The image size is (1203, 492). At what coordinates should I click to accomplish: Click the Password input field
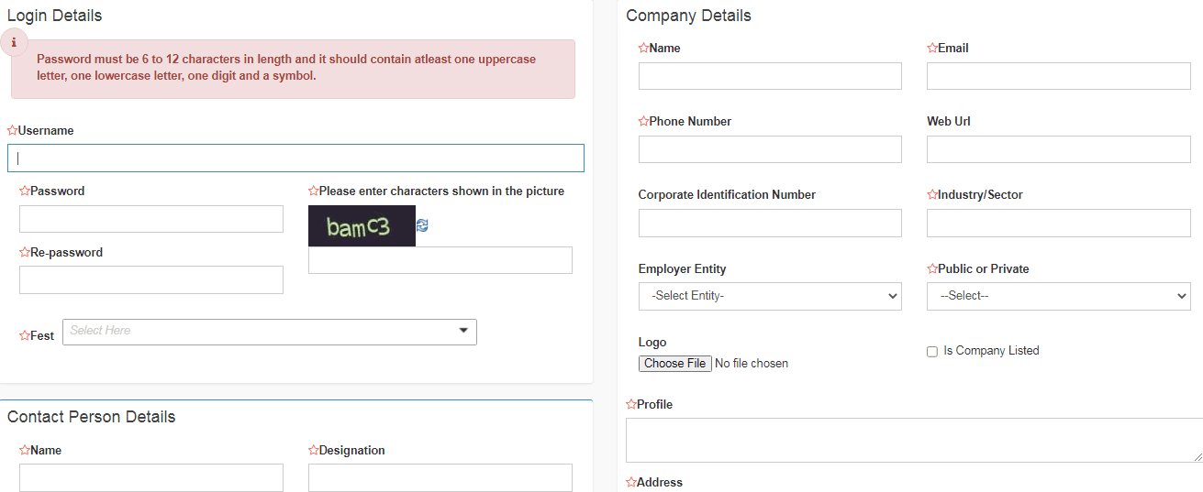[151, 219]
